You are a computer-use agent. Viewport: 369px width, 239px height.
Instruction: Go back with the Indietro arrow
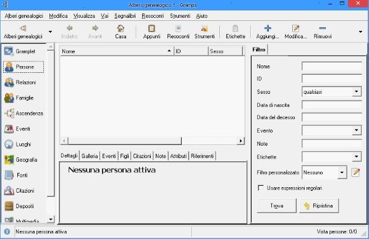click(x=69, y=32)
